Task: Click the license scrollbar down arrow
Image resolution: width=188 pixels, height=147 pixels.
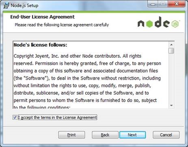Action: pos(171,106)
